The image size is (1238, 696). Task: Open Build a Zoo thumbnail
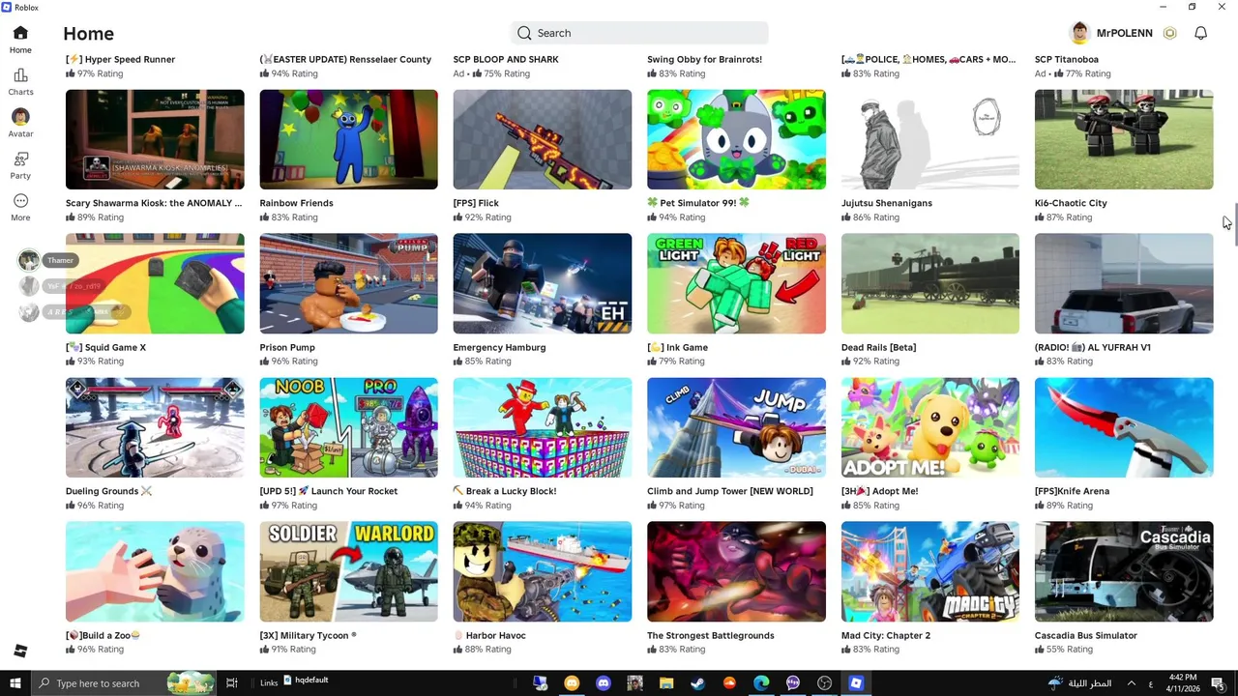155,571
